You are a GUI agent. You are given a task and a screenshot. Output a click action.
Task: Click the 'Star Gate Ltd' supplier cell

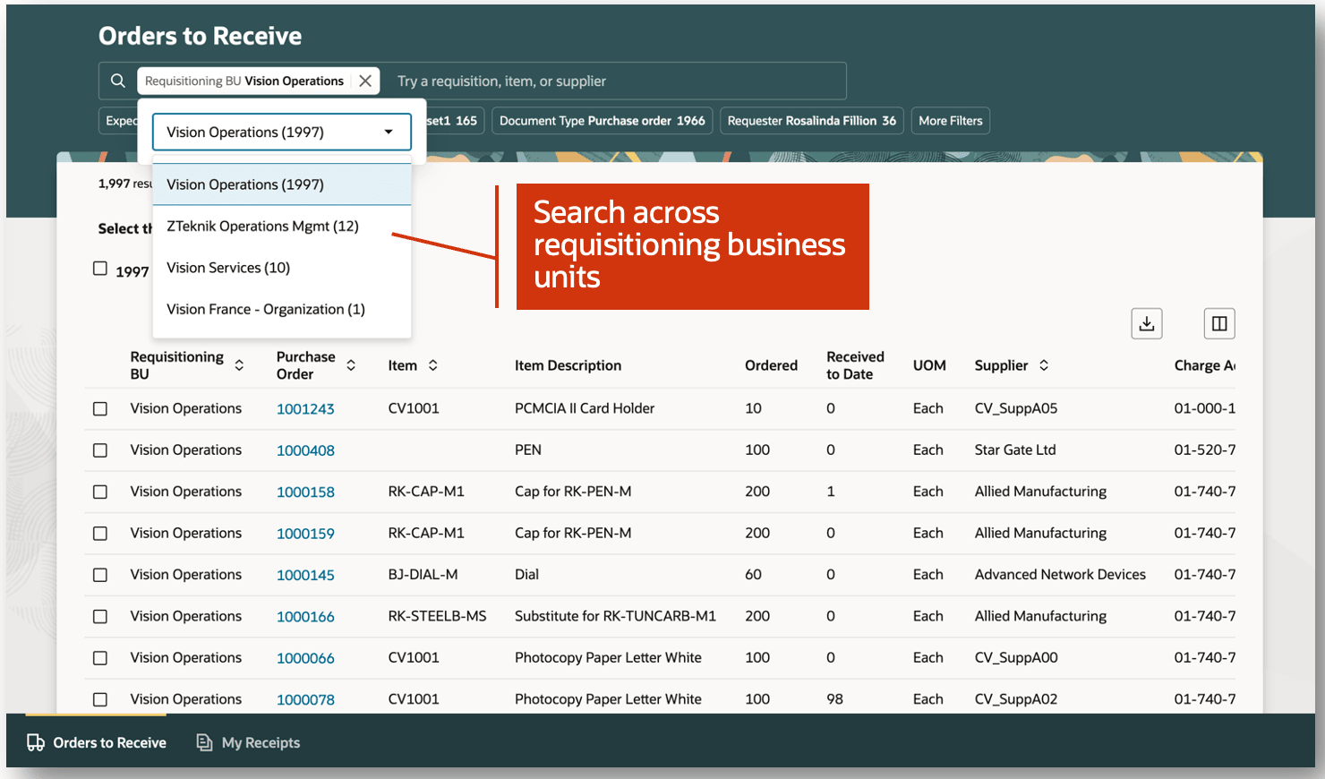click(1015, 449)
